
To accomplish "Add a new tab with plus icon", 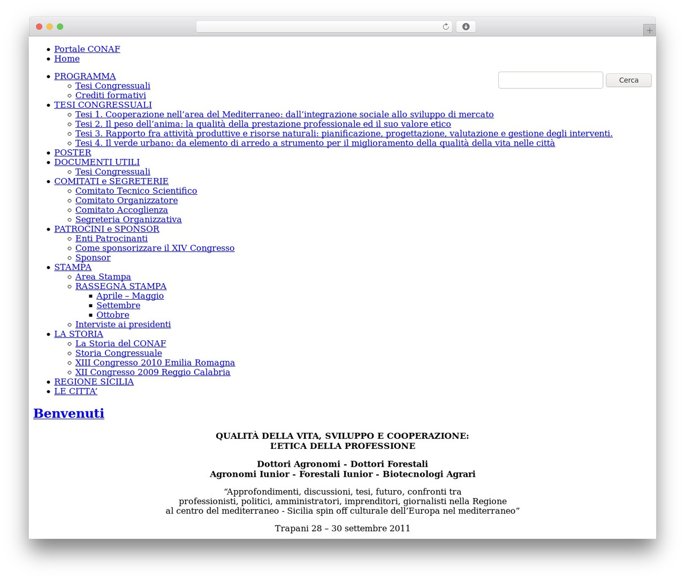I will click(649, 30).
